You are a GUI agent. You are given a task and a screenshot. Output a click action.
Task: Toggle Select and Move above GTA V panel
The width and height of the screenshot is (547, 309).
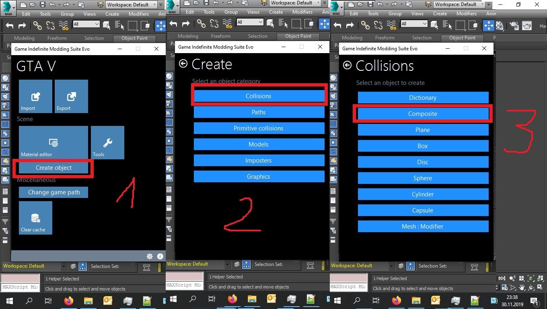[x=160, y=25]
